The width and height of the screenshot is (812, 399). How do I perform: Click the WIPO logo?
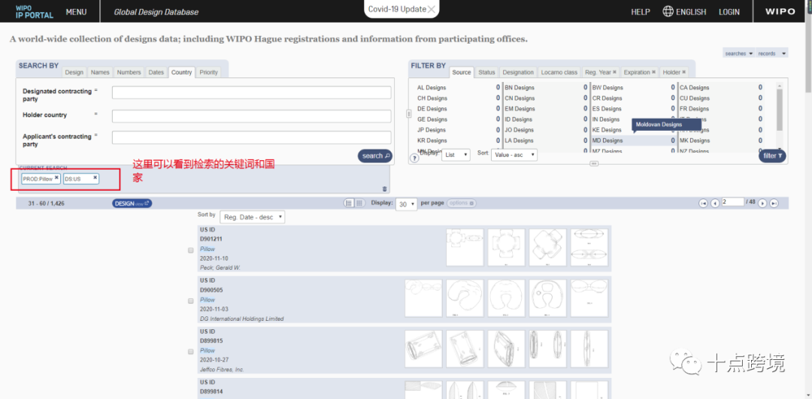[x=780, y=11]
